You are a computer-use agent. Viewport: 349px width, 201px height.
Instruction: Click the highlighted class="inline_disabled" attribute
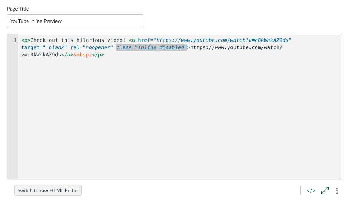[x=152, y=47]
